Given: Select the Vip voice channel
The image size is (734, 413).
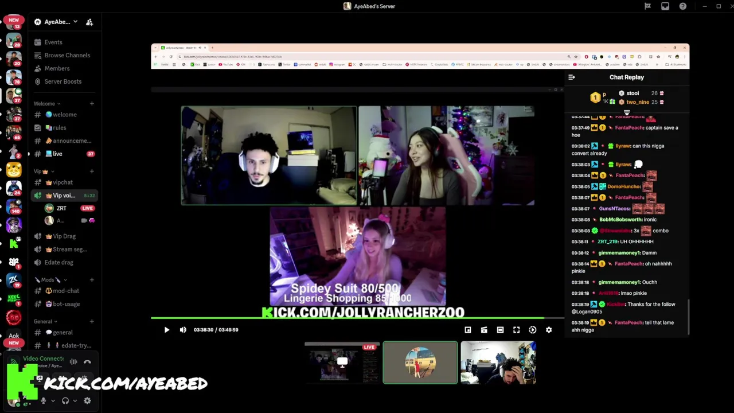Looking at the screenshot, I should point(64,196).
